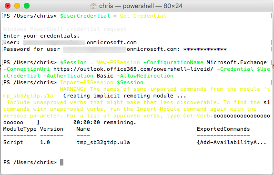Click '00:00:00 remaining.' progress text
This screenshot has width=274, height=175.
pos(105,122)
